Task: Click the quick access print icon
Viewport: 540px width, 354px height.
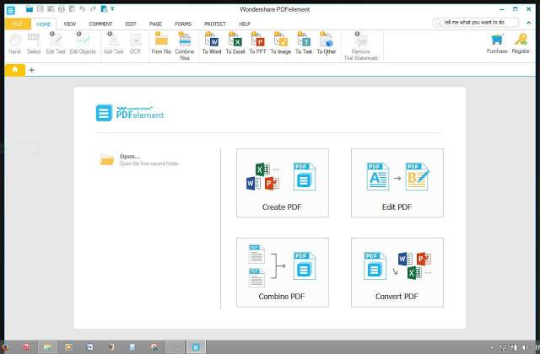Action: (x=62, y=9)
